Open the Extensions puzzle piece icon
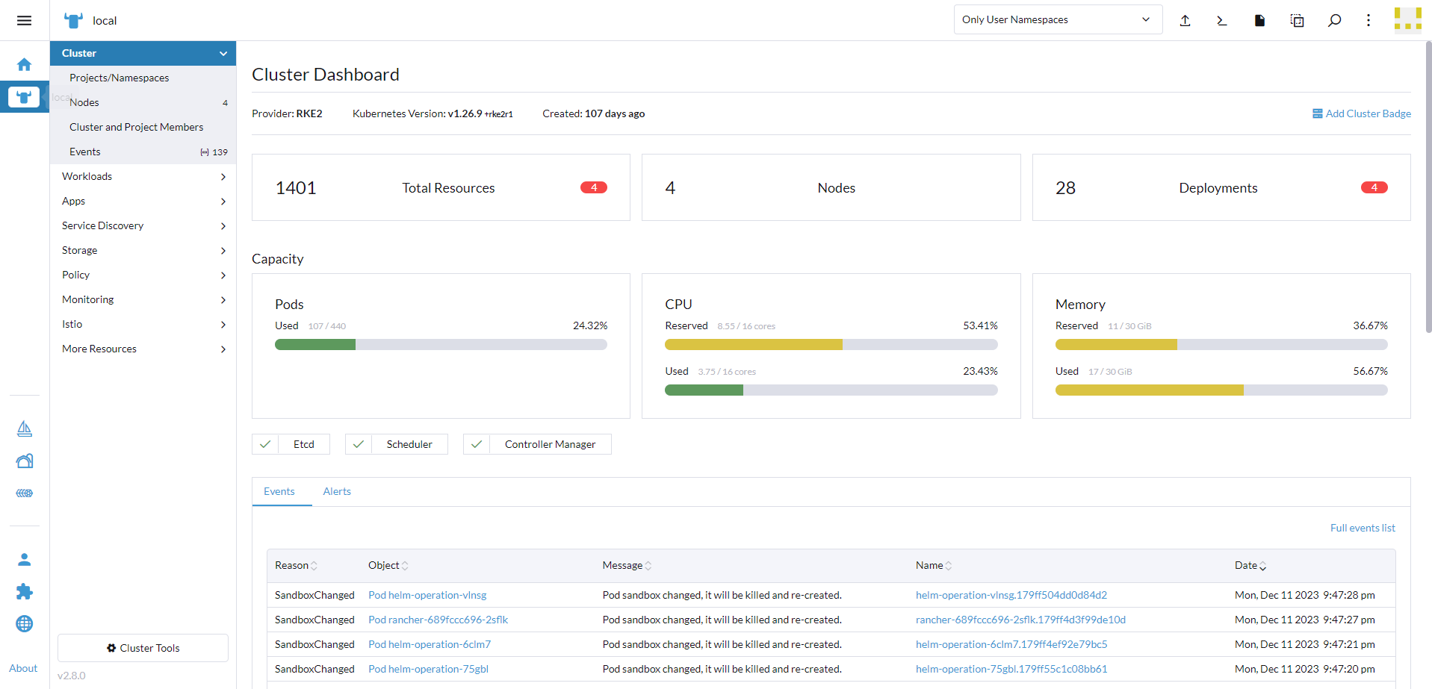The width and height of the screenshot is (1432, 689). tap(24, 592)
